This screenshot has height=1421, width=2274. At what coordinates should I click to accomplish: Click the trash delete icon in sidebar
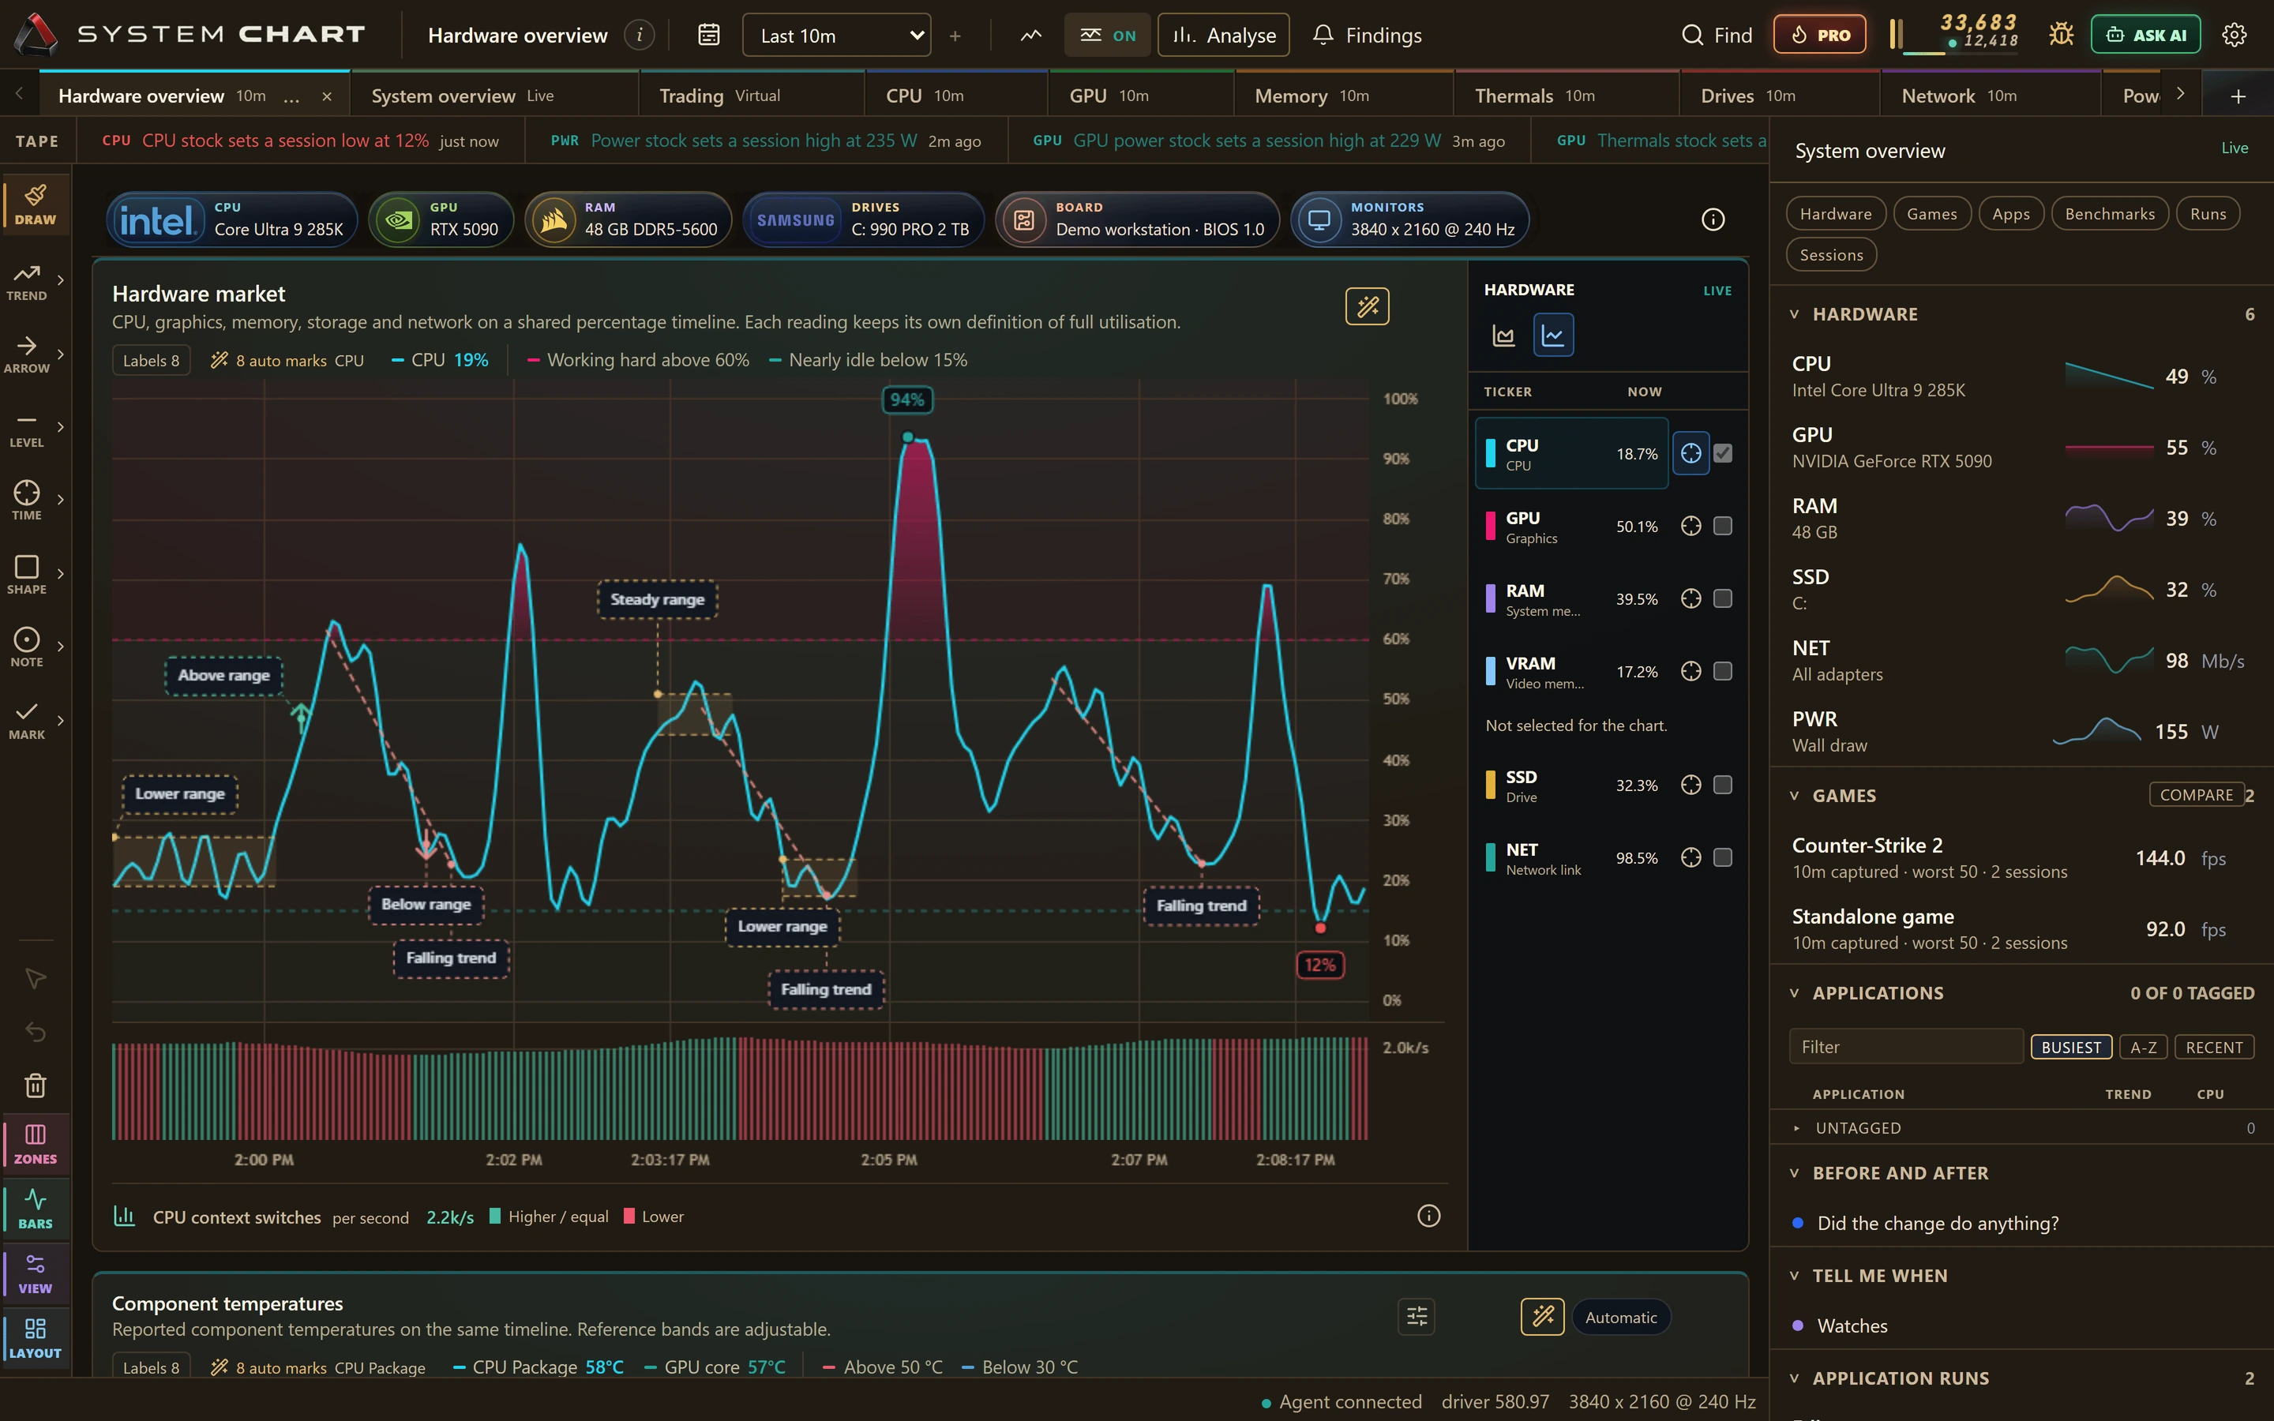[36, 1085]
